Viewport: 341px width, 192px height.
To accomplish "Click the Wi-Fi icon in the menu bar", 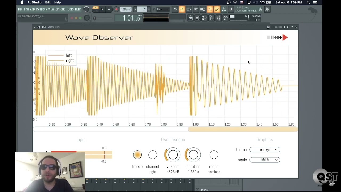I will point(235,2).
